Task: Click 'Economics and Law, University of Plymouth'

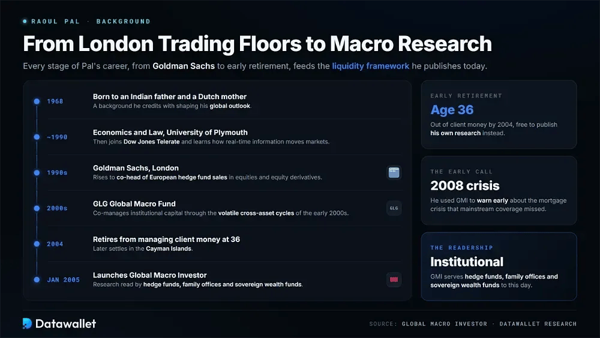Action: 170,133
